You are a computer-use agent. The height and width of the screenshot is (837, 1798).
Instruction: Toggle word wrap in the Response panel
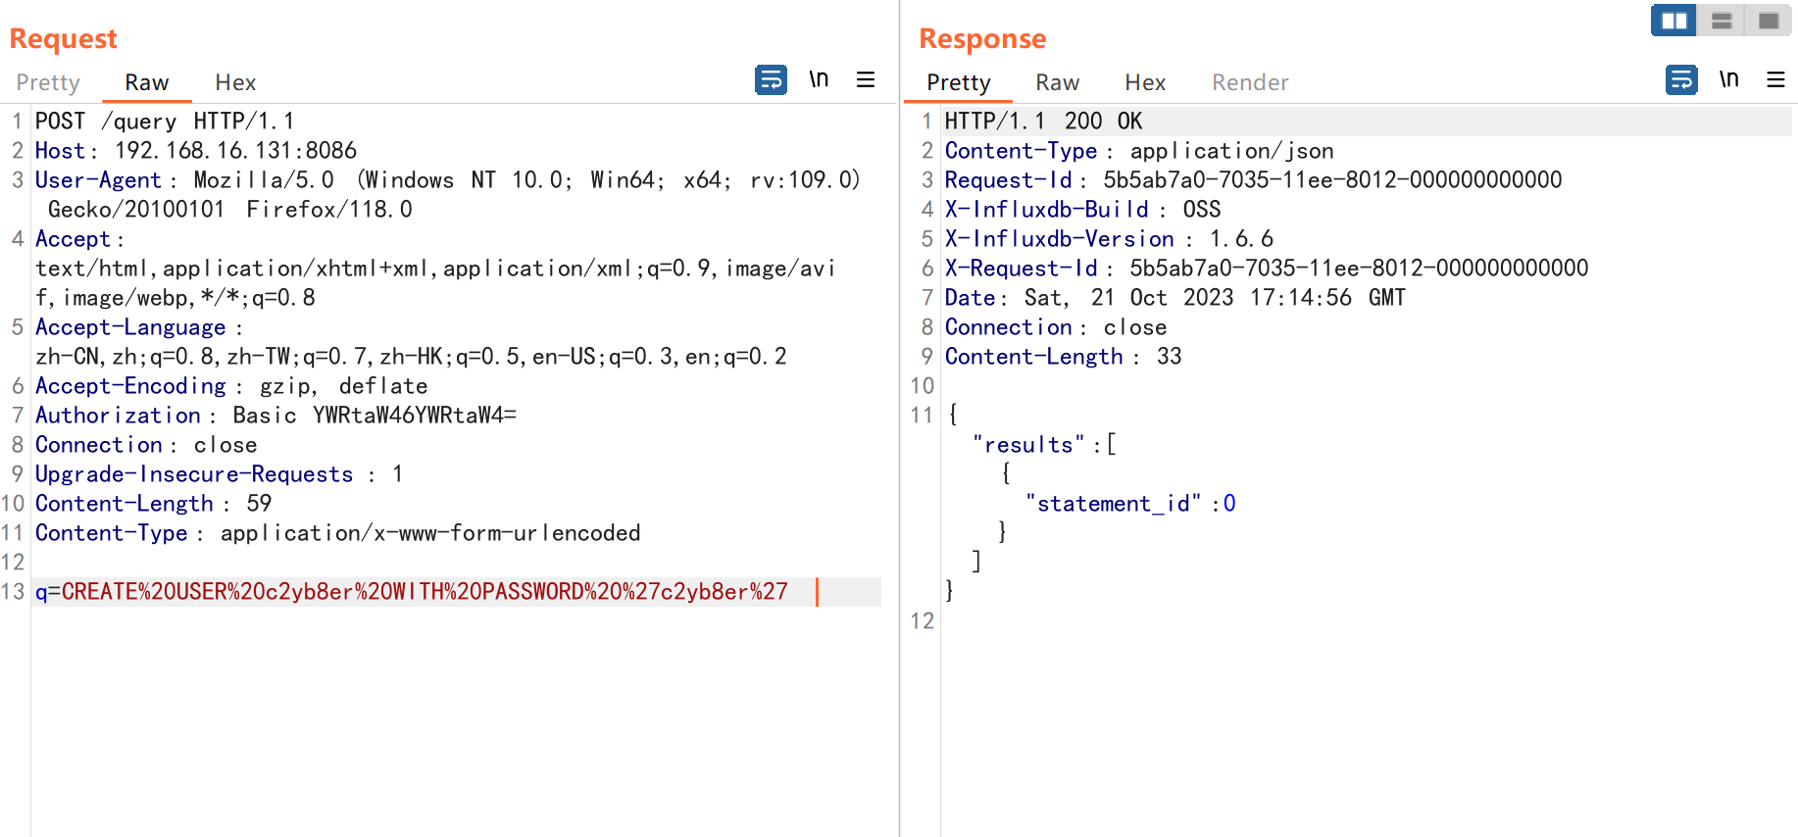[x=1681, y=79]
